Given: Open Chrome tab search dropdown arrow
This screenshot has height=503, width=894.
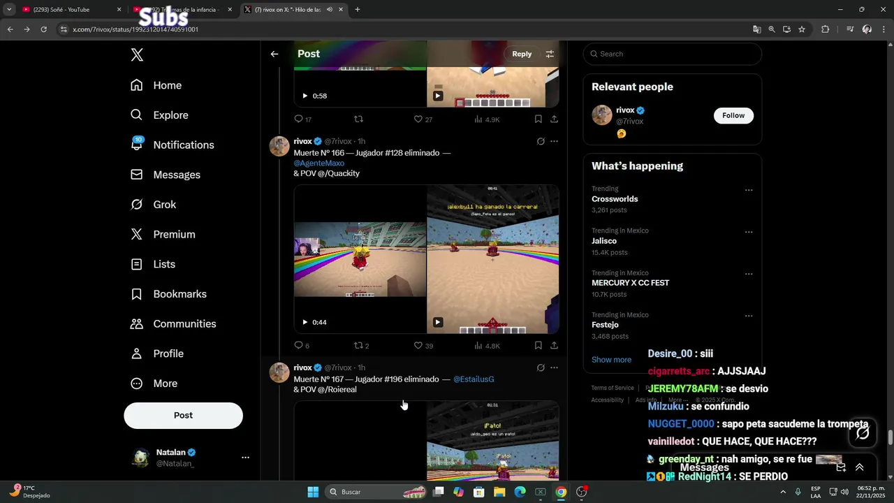Looking at the screenshot, I should 9,10.
